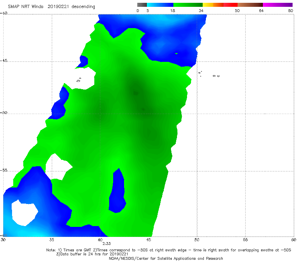297x261 pixels.
Task: Click the swath time label '2:33'
Action: point(106,244)
